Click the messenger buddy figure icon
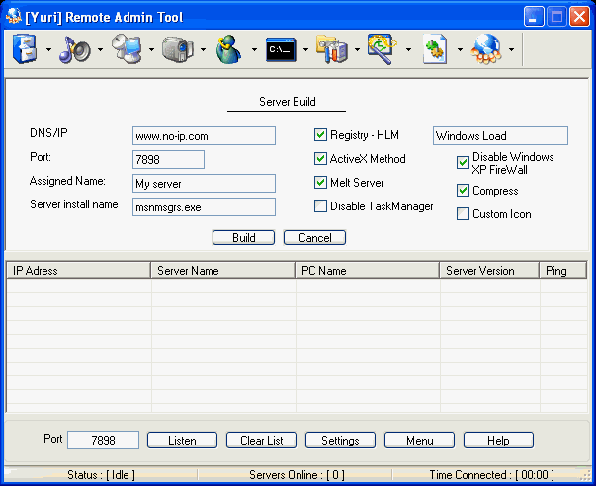 (230, 48)
